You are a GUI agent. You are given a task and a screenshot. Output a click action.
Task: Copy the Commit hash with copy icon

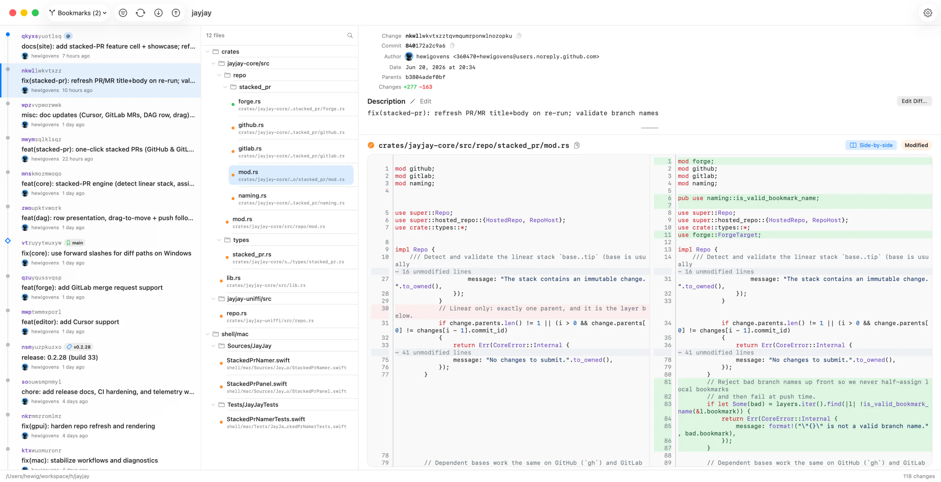coord(452,46)
